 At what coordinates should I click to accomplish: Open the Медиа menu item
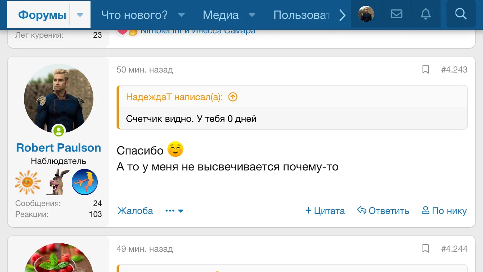[220, 15]
